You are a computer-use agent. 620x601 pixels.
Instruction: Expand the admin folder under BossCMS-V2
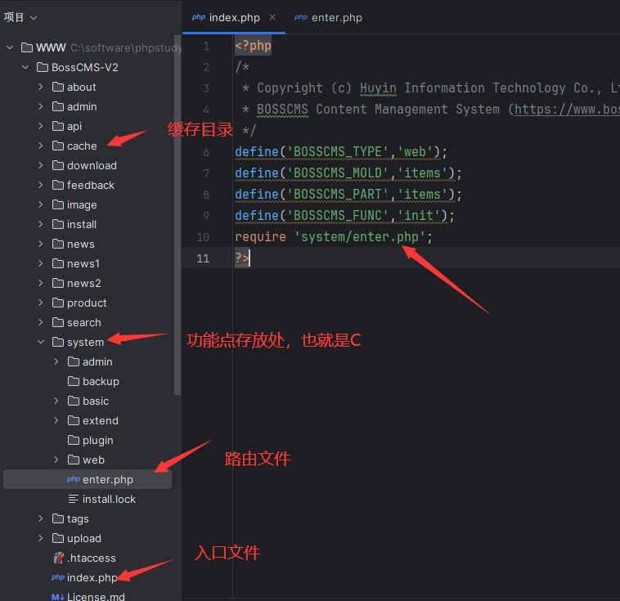[41, 106]
